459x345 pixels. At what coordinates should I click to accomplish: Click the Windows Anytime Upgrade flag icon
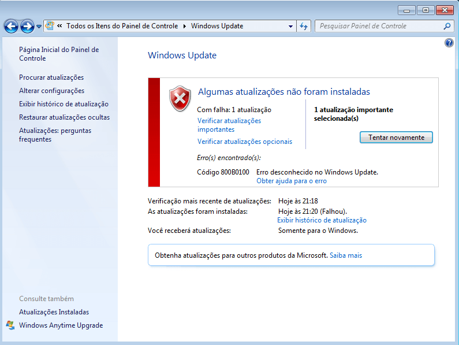10,325
